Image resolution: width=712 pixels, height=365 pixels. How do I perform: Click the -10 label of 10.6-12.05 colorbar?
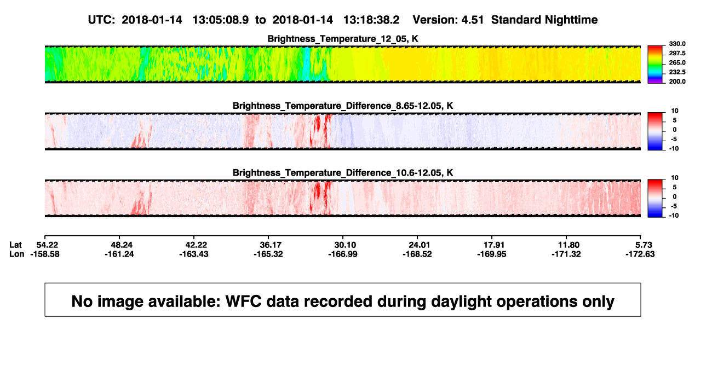tap(674, 216)
